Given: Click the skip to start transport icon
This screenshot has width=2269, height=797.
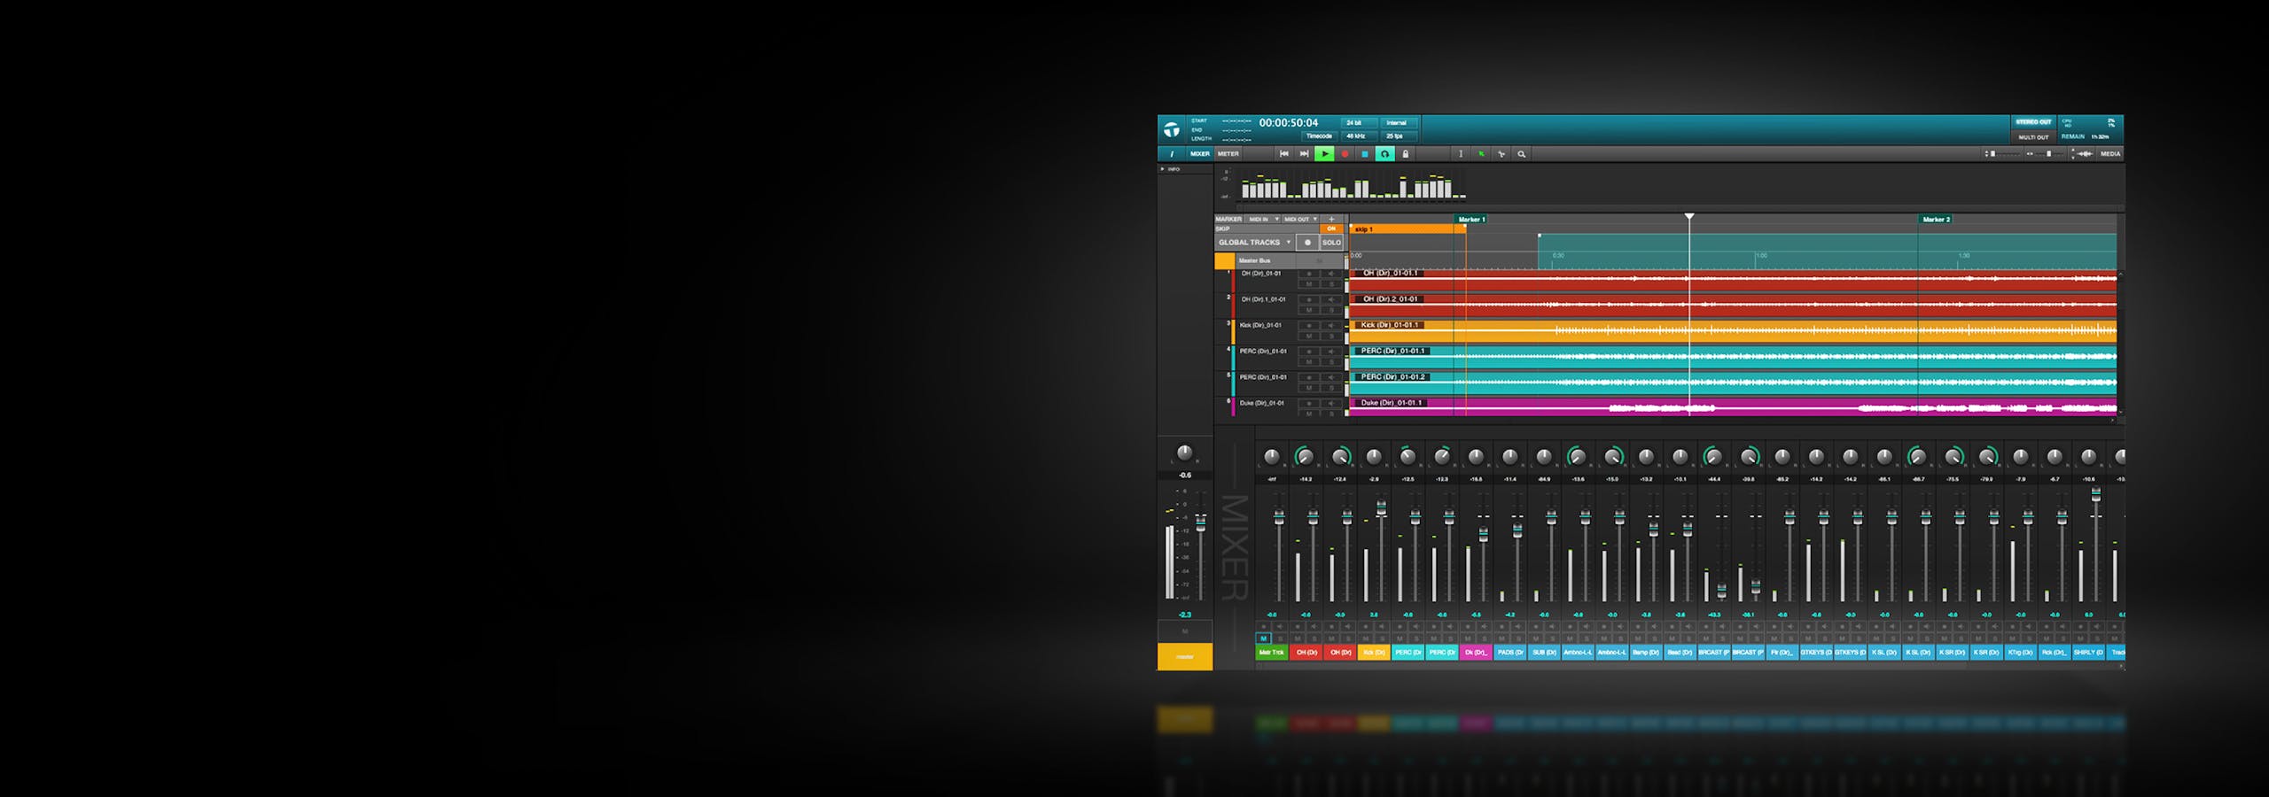Looking at the screenshot, I should [1284, 154].
